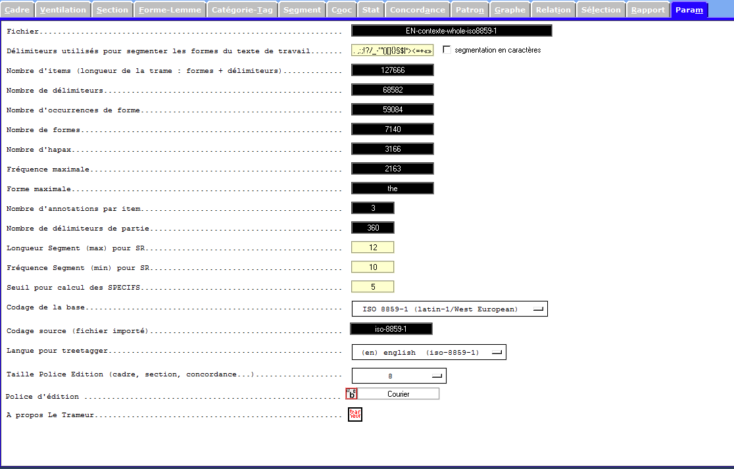734x469 pixels.
Task: Switch to the Graphe tab
Action: coord(510,10)
